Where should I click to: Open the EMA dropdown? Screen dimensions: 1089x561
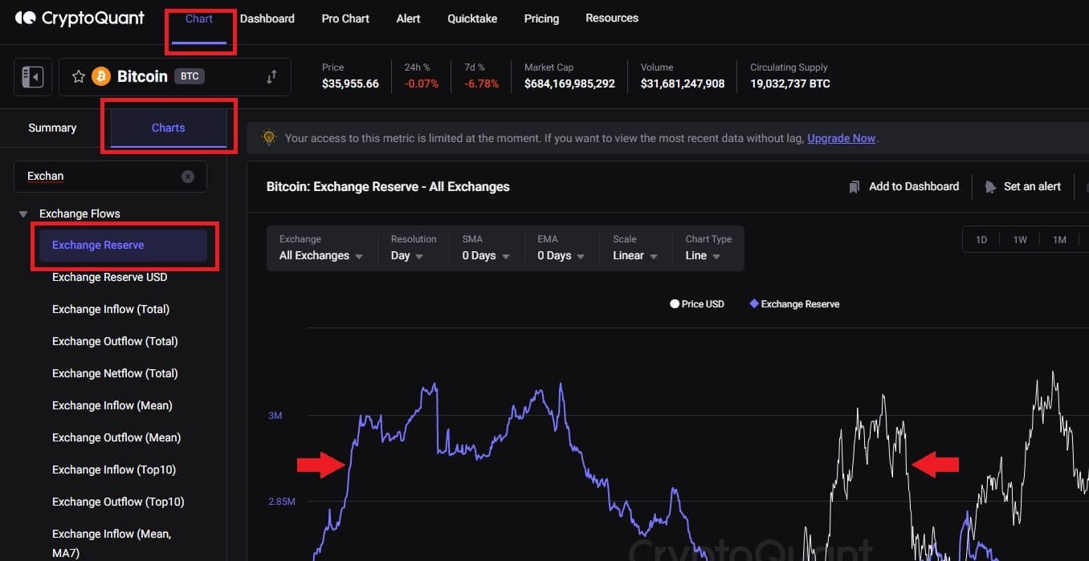tap(561, 248)
